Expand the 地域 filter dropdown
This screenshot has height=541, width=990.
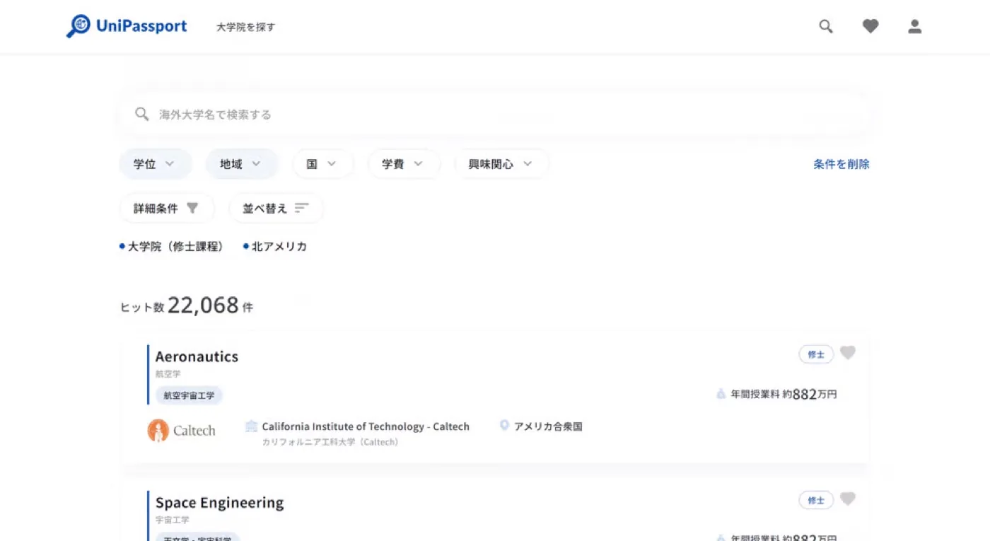[242, 164]
